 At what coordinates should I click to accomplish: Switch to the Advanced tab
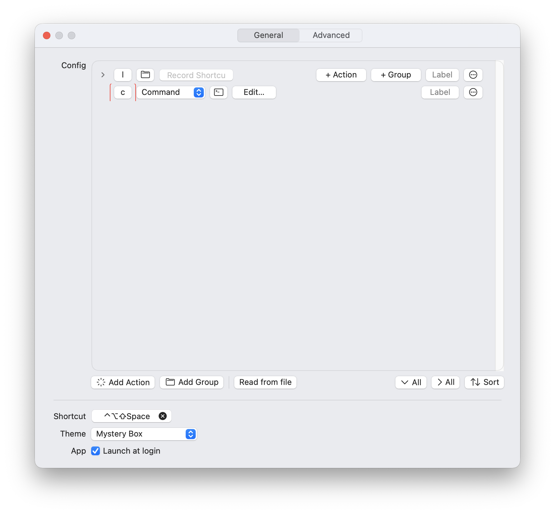(x=331, y=35)
